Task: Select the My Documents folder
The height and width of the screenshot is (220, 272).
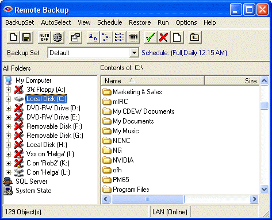Action: pos(128,121)
